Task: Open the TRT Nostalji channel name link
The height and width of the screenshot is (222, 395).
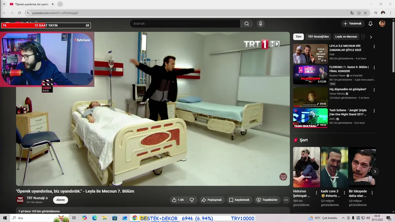Action: tap(36, 198)
